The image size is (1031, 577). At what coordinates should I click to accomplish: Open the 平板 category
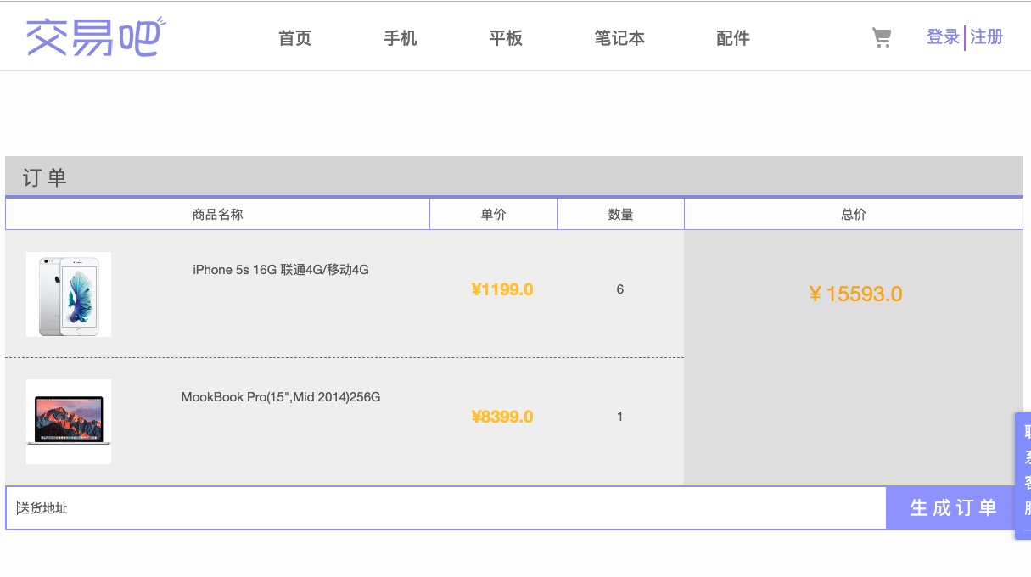506,38
